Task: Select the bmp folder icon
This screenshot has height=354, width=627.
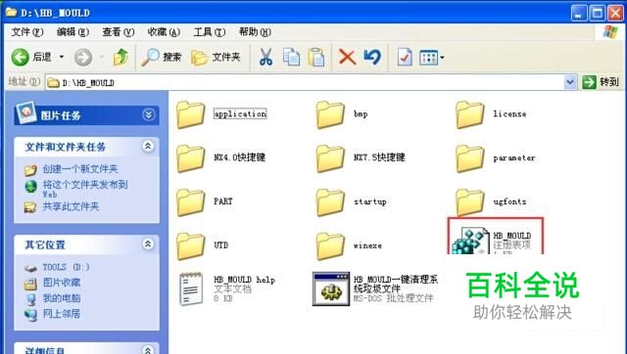Action: point(330,114)
